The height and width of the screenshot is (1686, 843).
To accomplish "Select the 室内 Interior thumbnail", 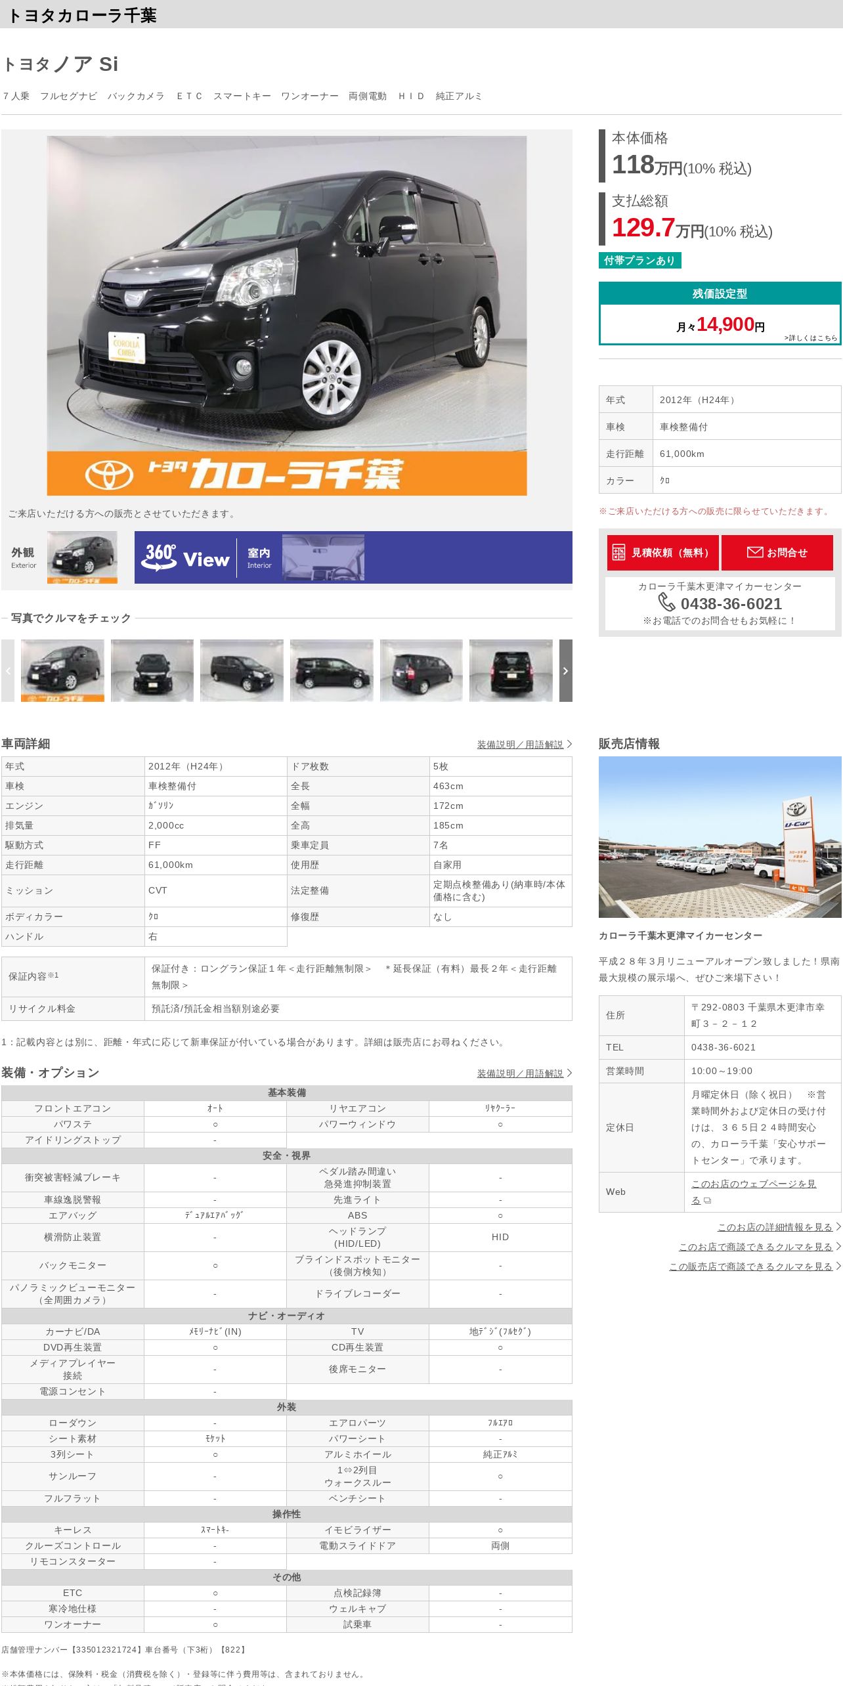I will point(323,557).
